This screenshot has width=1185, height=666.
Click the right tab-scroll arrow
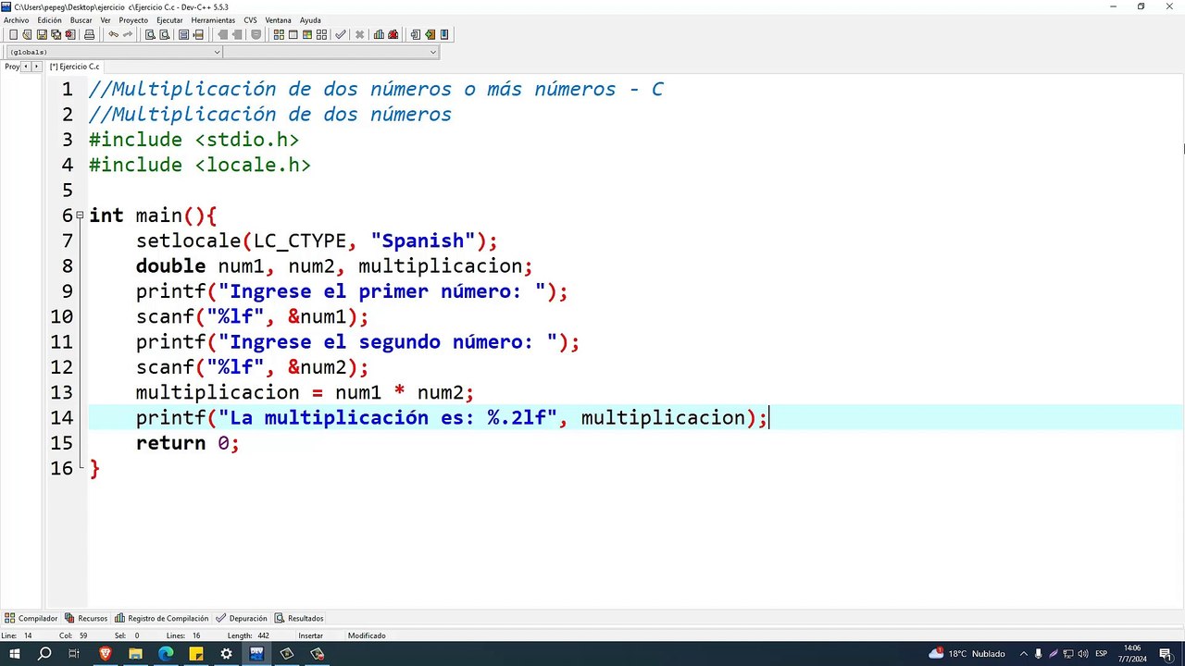[x=36, y=67]
